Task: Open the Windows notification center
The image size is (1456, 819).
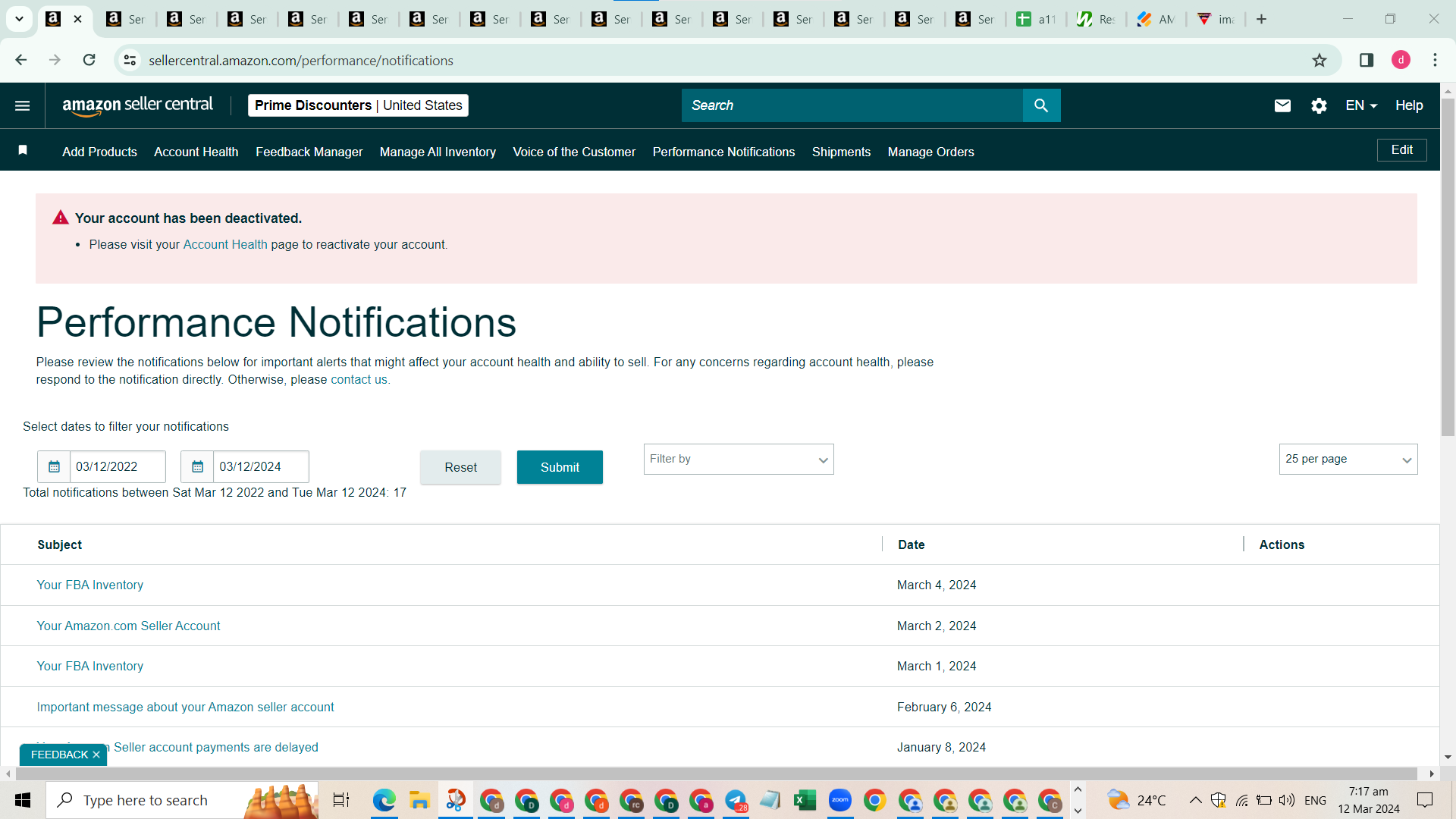Action: click(1425, 800)
